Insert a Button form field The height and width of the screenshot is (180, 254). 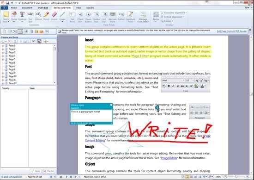tap(121, 16)
